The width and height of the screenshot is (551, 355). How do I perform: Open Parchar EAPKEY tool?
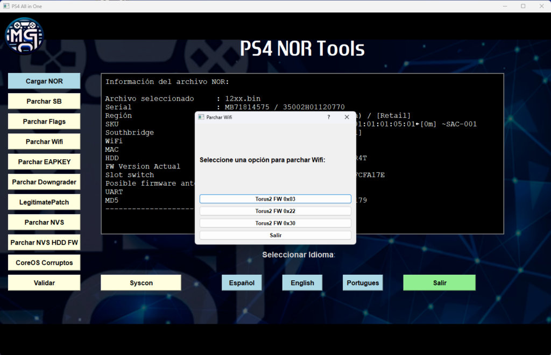pos(44,162)
